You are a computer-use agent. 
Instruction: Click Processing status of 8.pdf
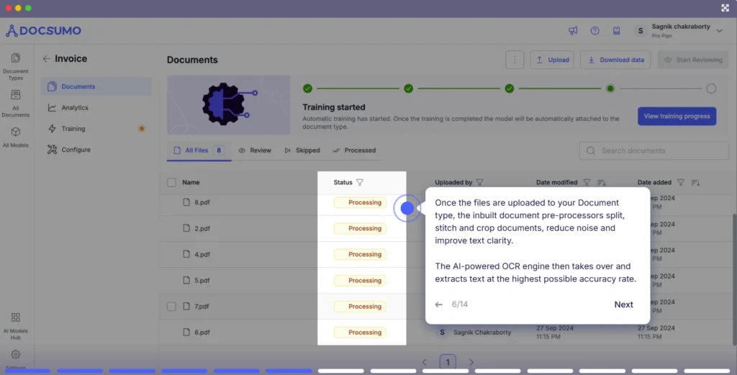(x=360, y=202)
